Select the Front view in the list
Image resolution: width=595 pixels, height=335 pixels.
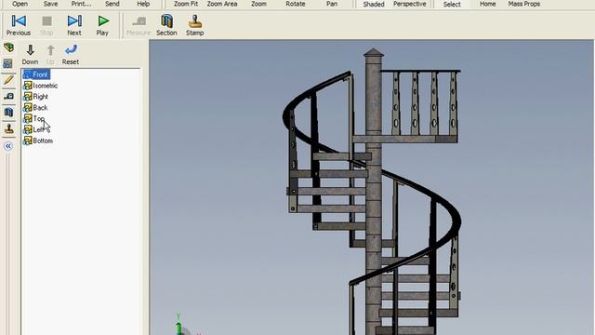tap(36, 74)
